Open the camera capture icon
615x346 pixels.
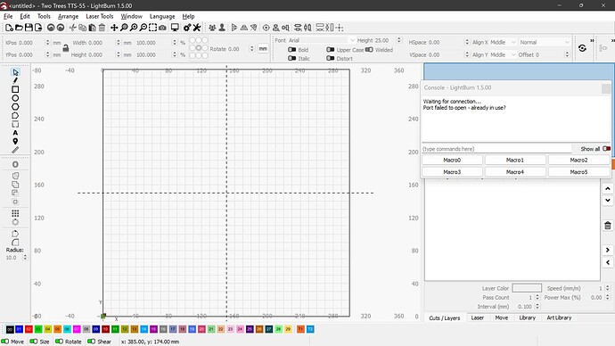(162, 28)
